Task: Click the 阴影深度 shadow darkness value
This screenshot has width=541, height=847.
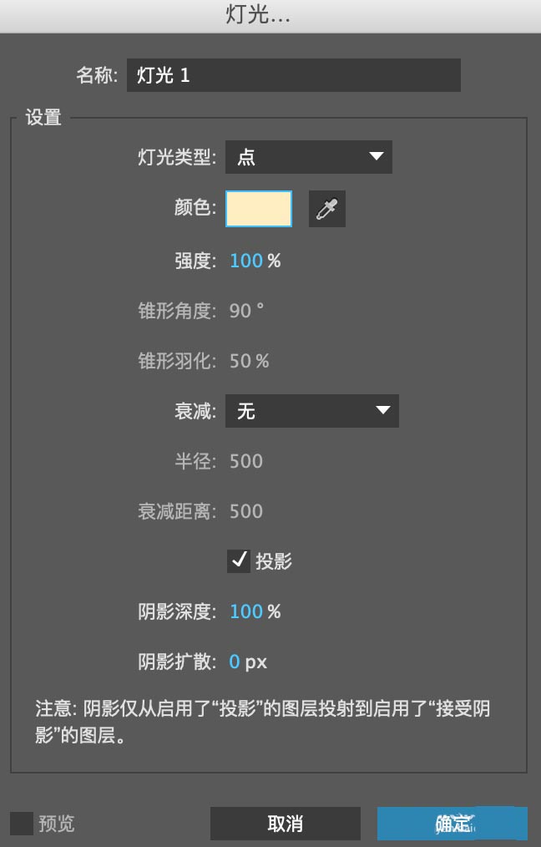Action: pos(246,611)
